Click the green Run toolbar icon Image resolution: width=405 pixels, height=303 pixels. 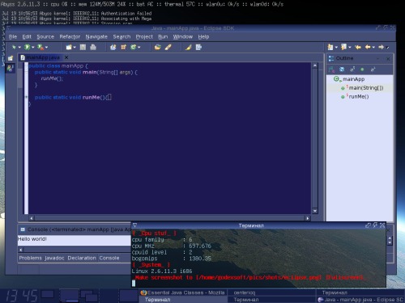27,48
